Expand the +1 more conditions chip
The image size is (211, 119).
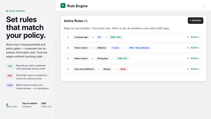(x=115, y=48)
